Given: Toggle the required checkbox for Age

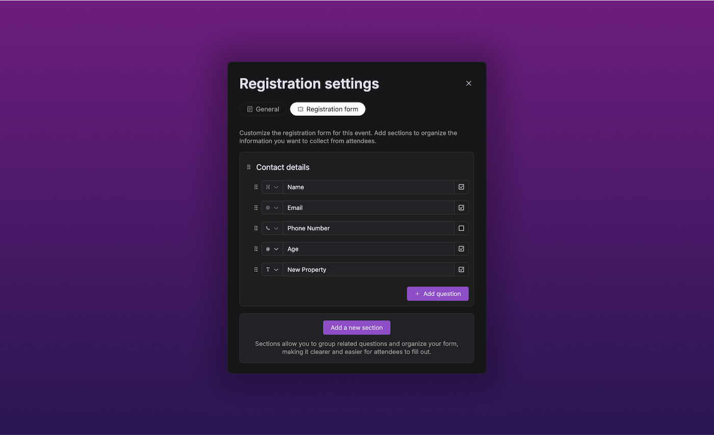Looking at the screenshot, I should (461, 249).
